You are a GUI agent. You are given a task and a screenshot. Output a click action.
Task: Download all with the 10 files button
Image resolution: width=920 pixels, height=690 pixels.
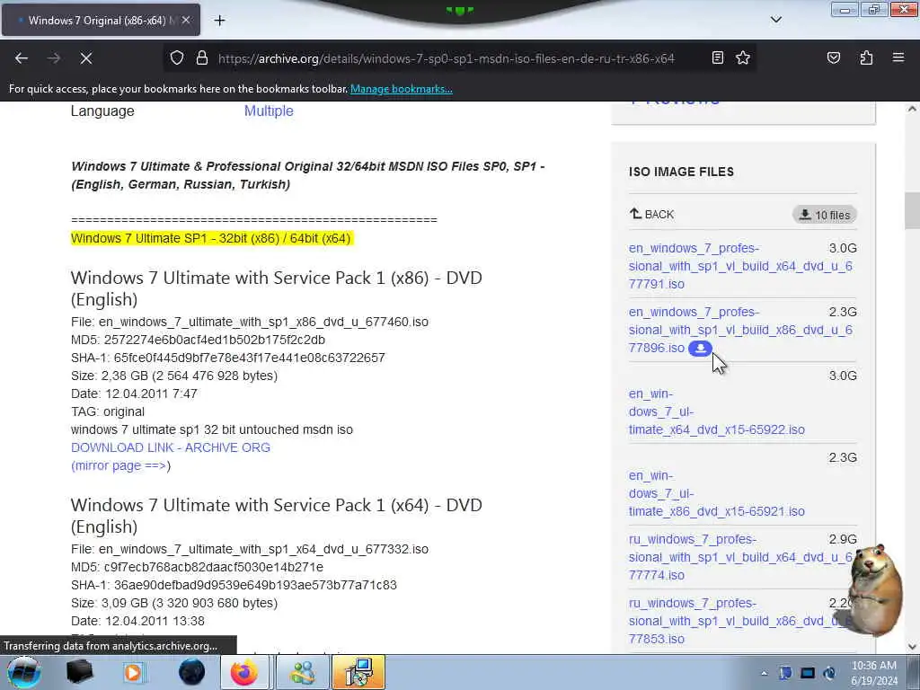(x=825, y=215)
